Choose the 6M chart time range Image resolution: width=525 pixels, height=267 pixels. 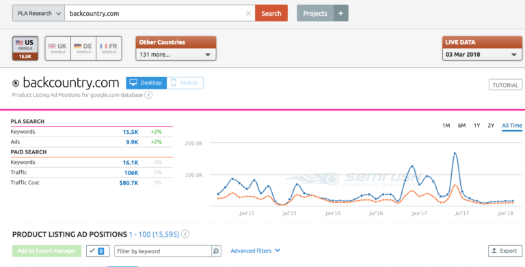[461, 126]
